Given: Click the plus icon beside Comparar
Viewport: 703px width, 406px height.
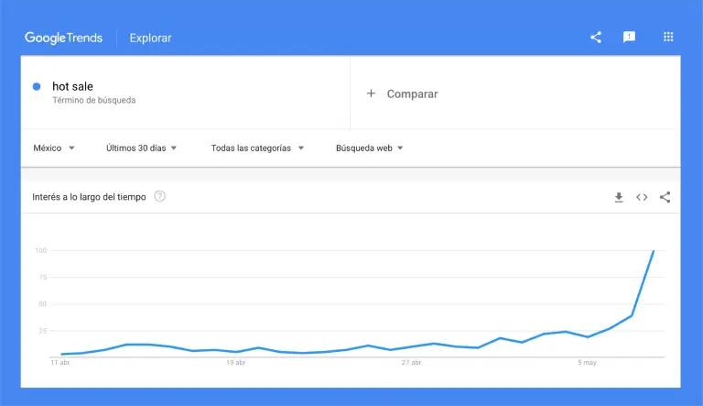Looking at the screenshot, I should click(371, 93).
